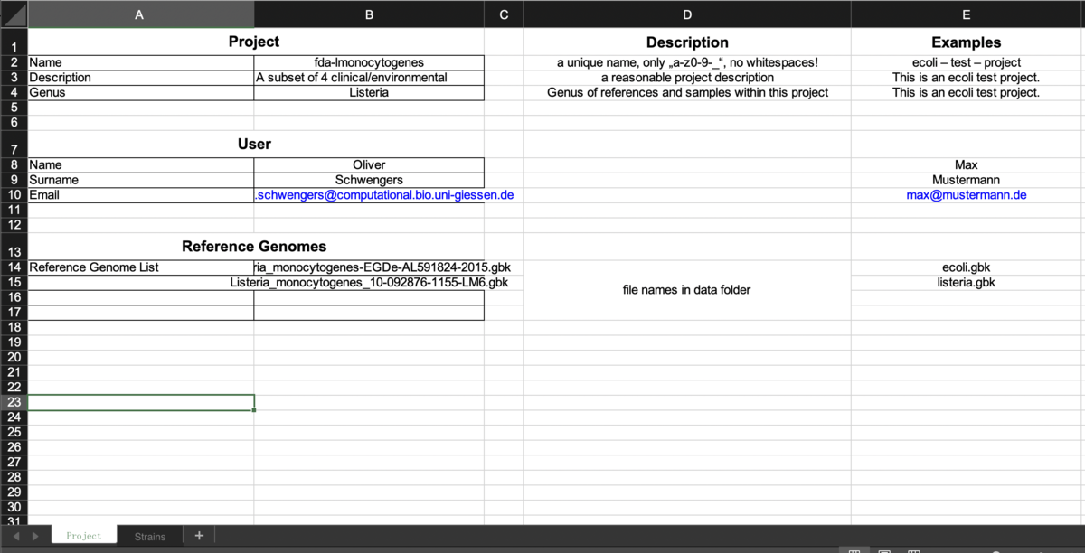Click the select-all corner of the grid
Viewport: 1085px width, 553px height.
14,14
